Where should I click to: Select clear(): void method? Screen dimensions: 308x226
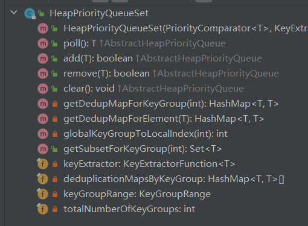pos(153,89)
